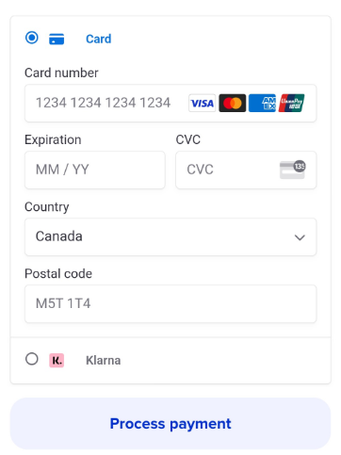Click the Postal code field label
This screenshot has height=455, width=341.
[x=58, y=274]
